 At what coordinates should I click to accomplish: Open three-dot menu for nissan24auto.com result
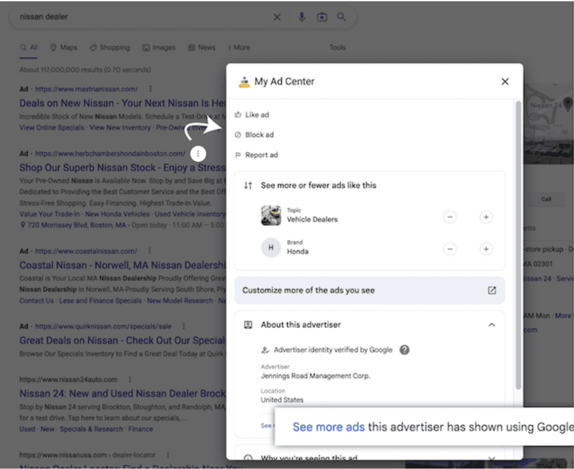click(x=130, y=380)
